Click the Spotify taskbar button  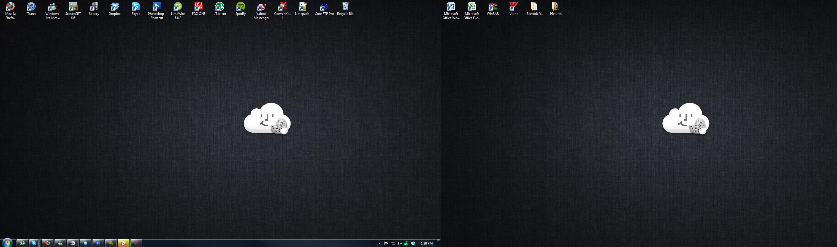pyautogui.click(x=111, y=243)
